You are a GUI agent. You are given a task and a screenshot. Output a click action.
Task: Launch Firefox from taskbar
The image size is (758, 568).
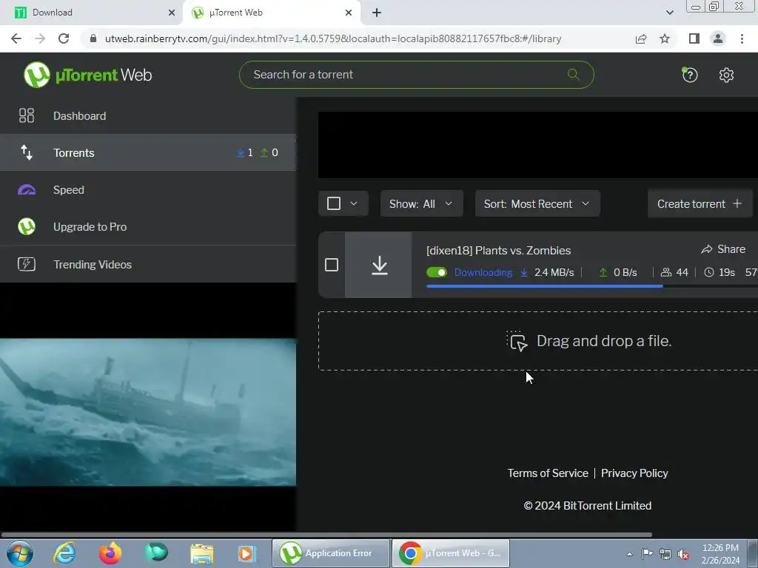[110, 553]
